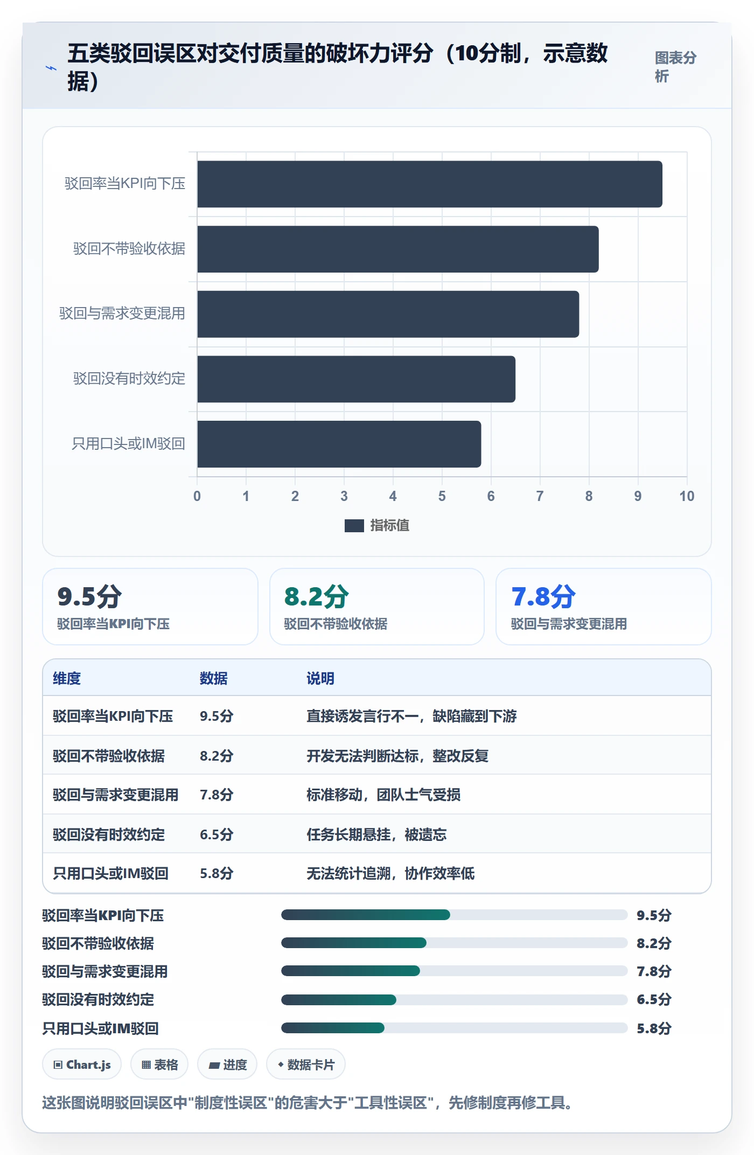Click the 进度 tag chip
The height and width of the screenshot is (1155, 754).
227,1064
